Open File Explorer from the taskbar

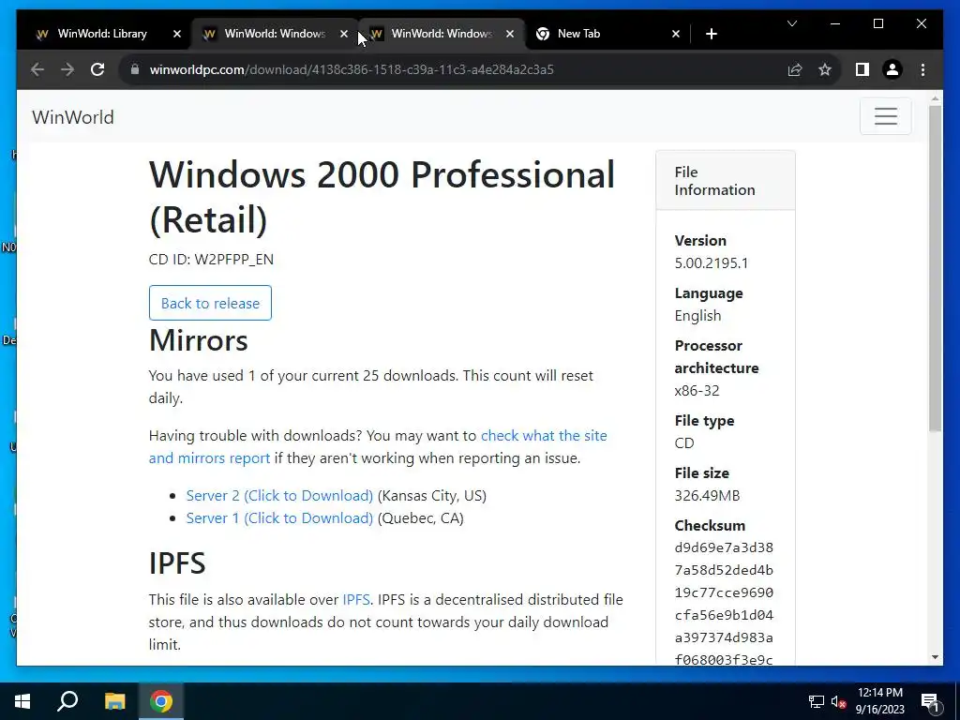point(114,701)
